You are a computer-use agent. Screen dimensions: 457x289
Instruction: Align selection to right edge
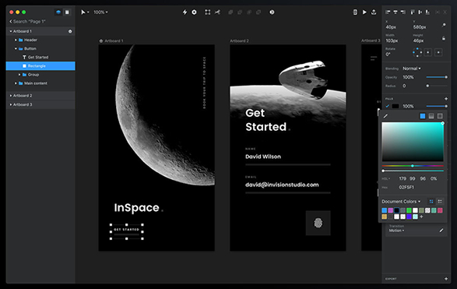[403, 12]
